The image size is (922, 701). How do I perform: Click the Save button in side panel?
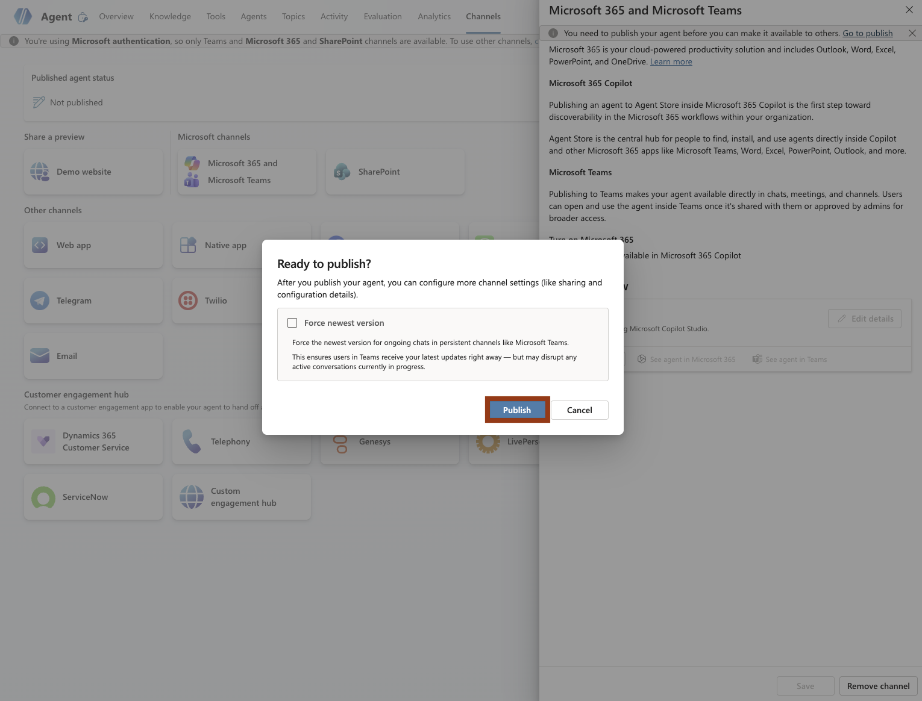click(806, 686)
